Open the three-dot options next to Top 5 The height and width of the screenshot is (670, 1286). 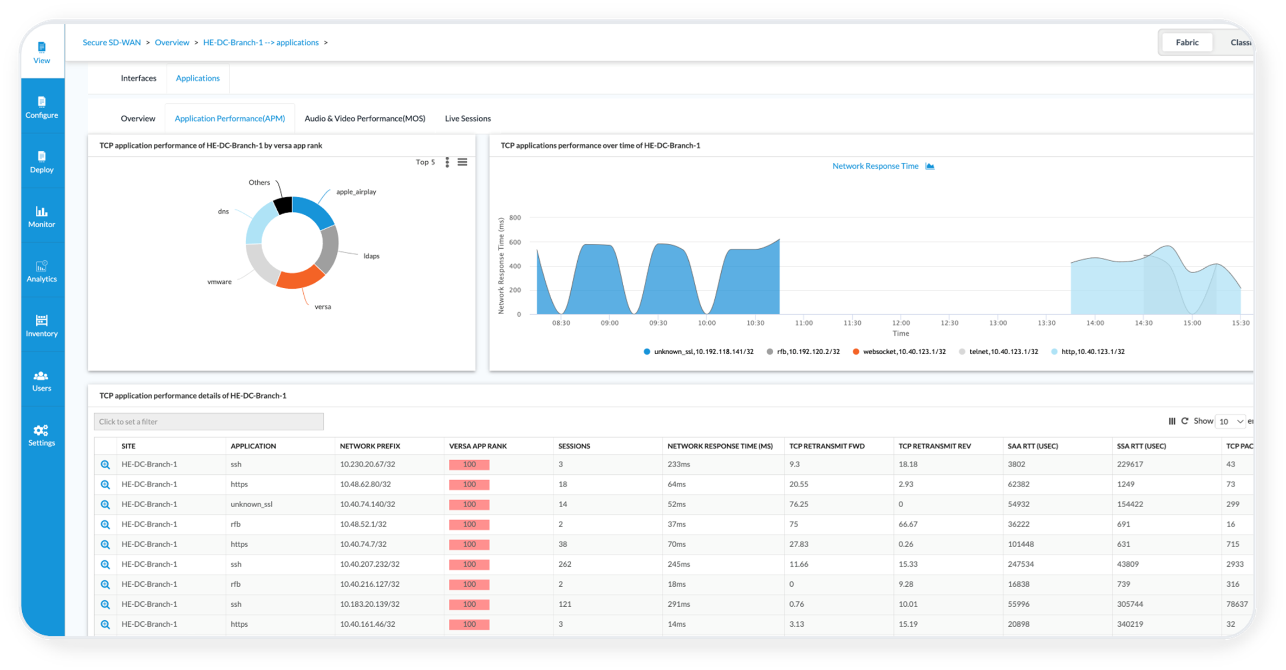(x=447, y=162)
